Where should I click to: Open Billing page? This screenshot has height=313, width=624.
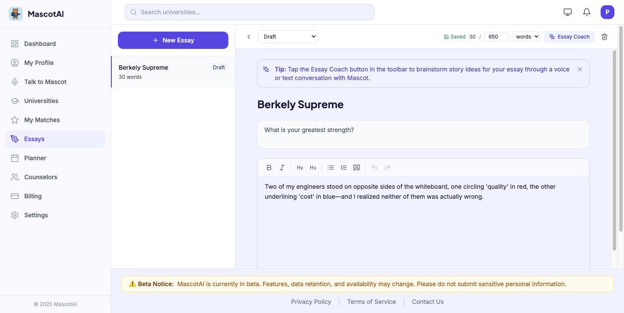55,196
